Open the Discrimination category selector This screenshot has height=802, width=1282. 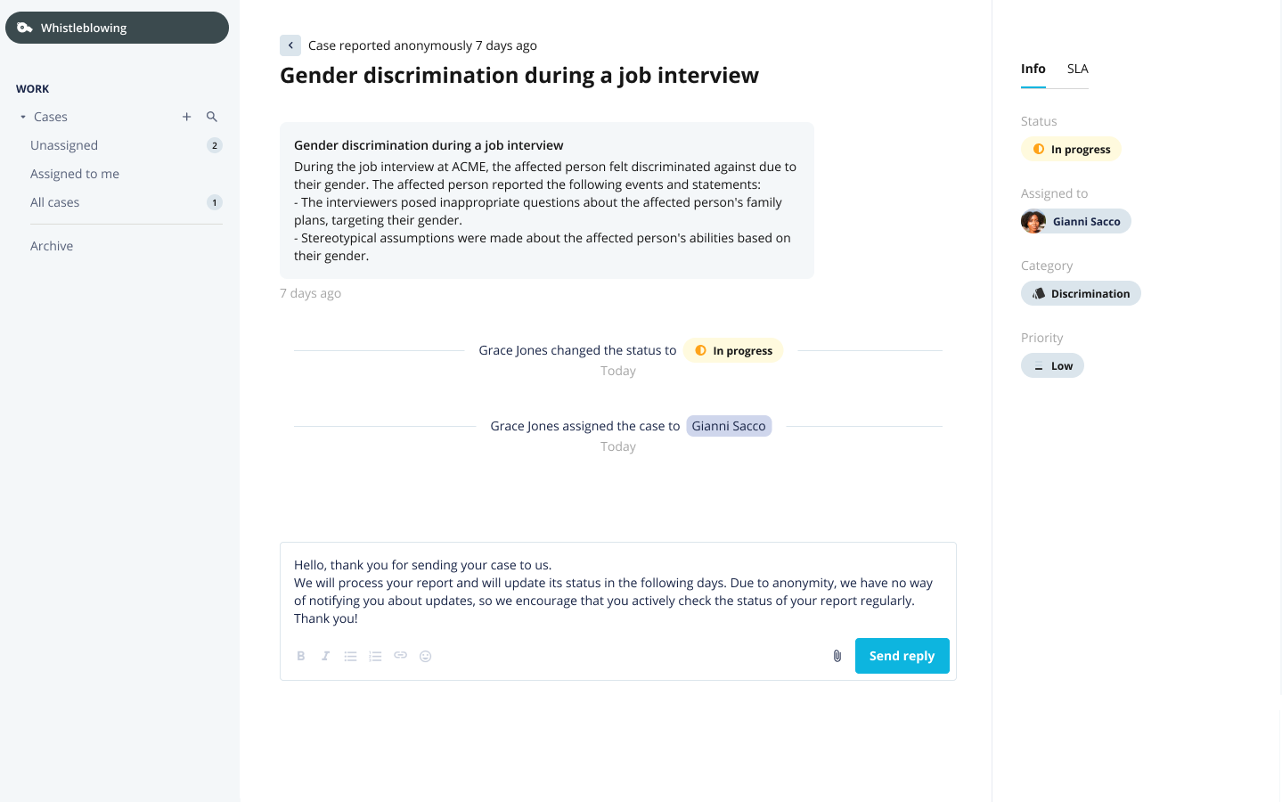coord(1081,293)
